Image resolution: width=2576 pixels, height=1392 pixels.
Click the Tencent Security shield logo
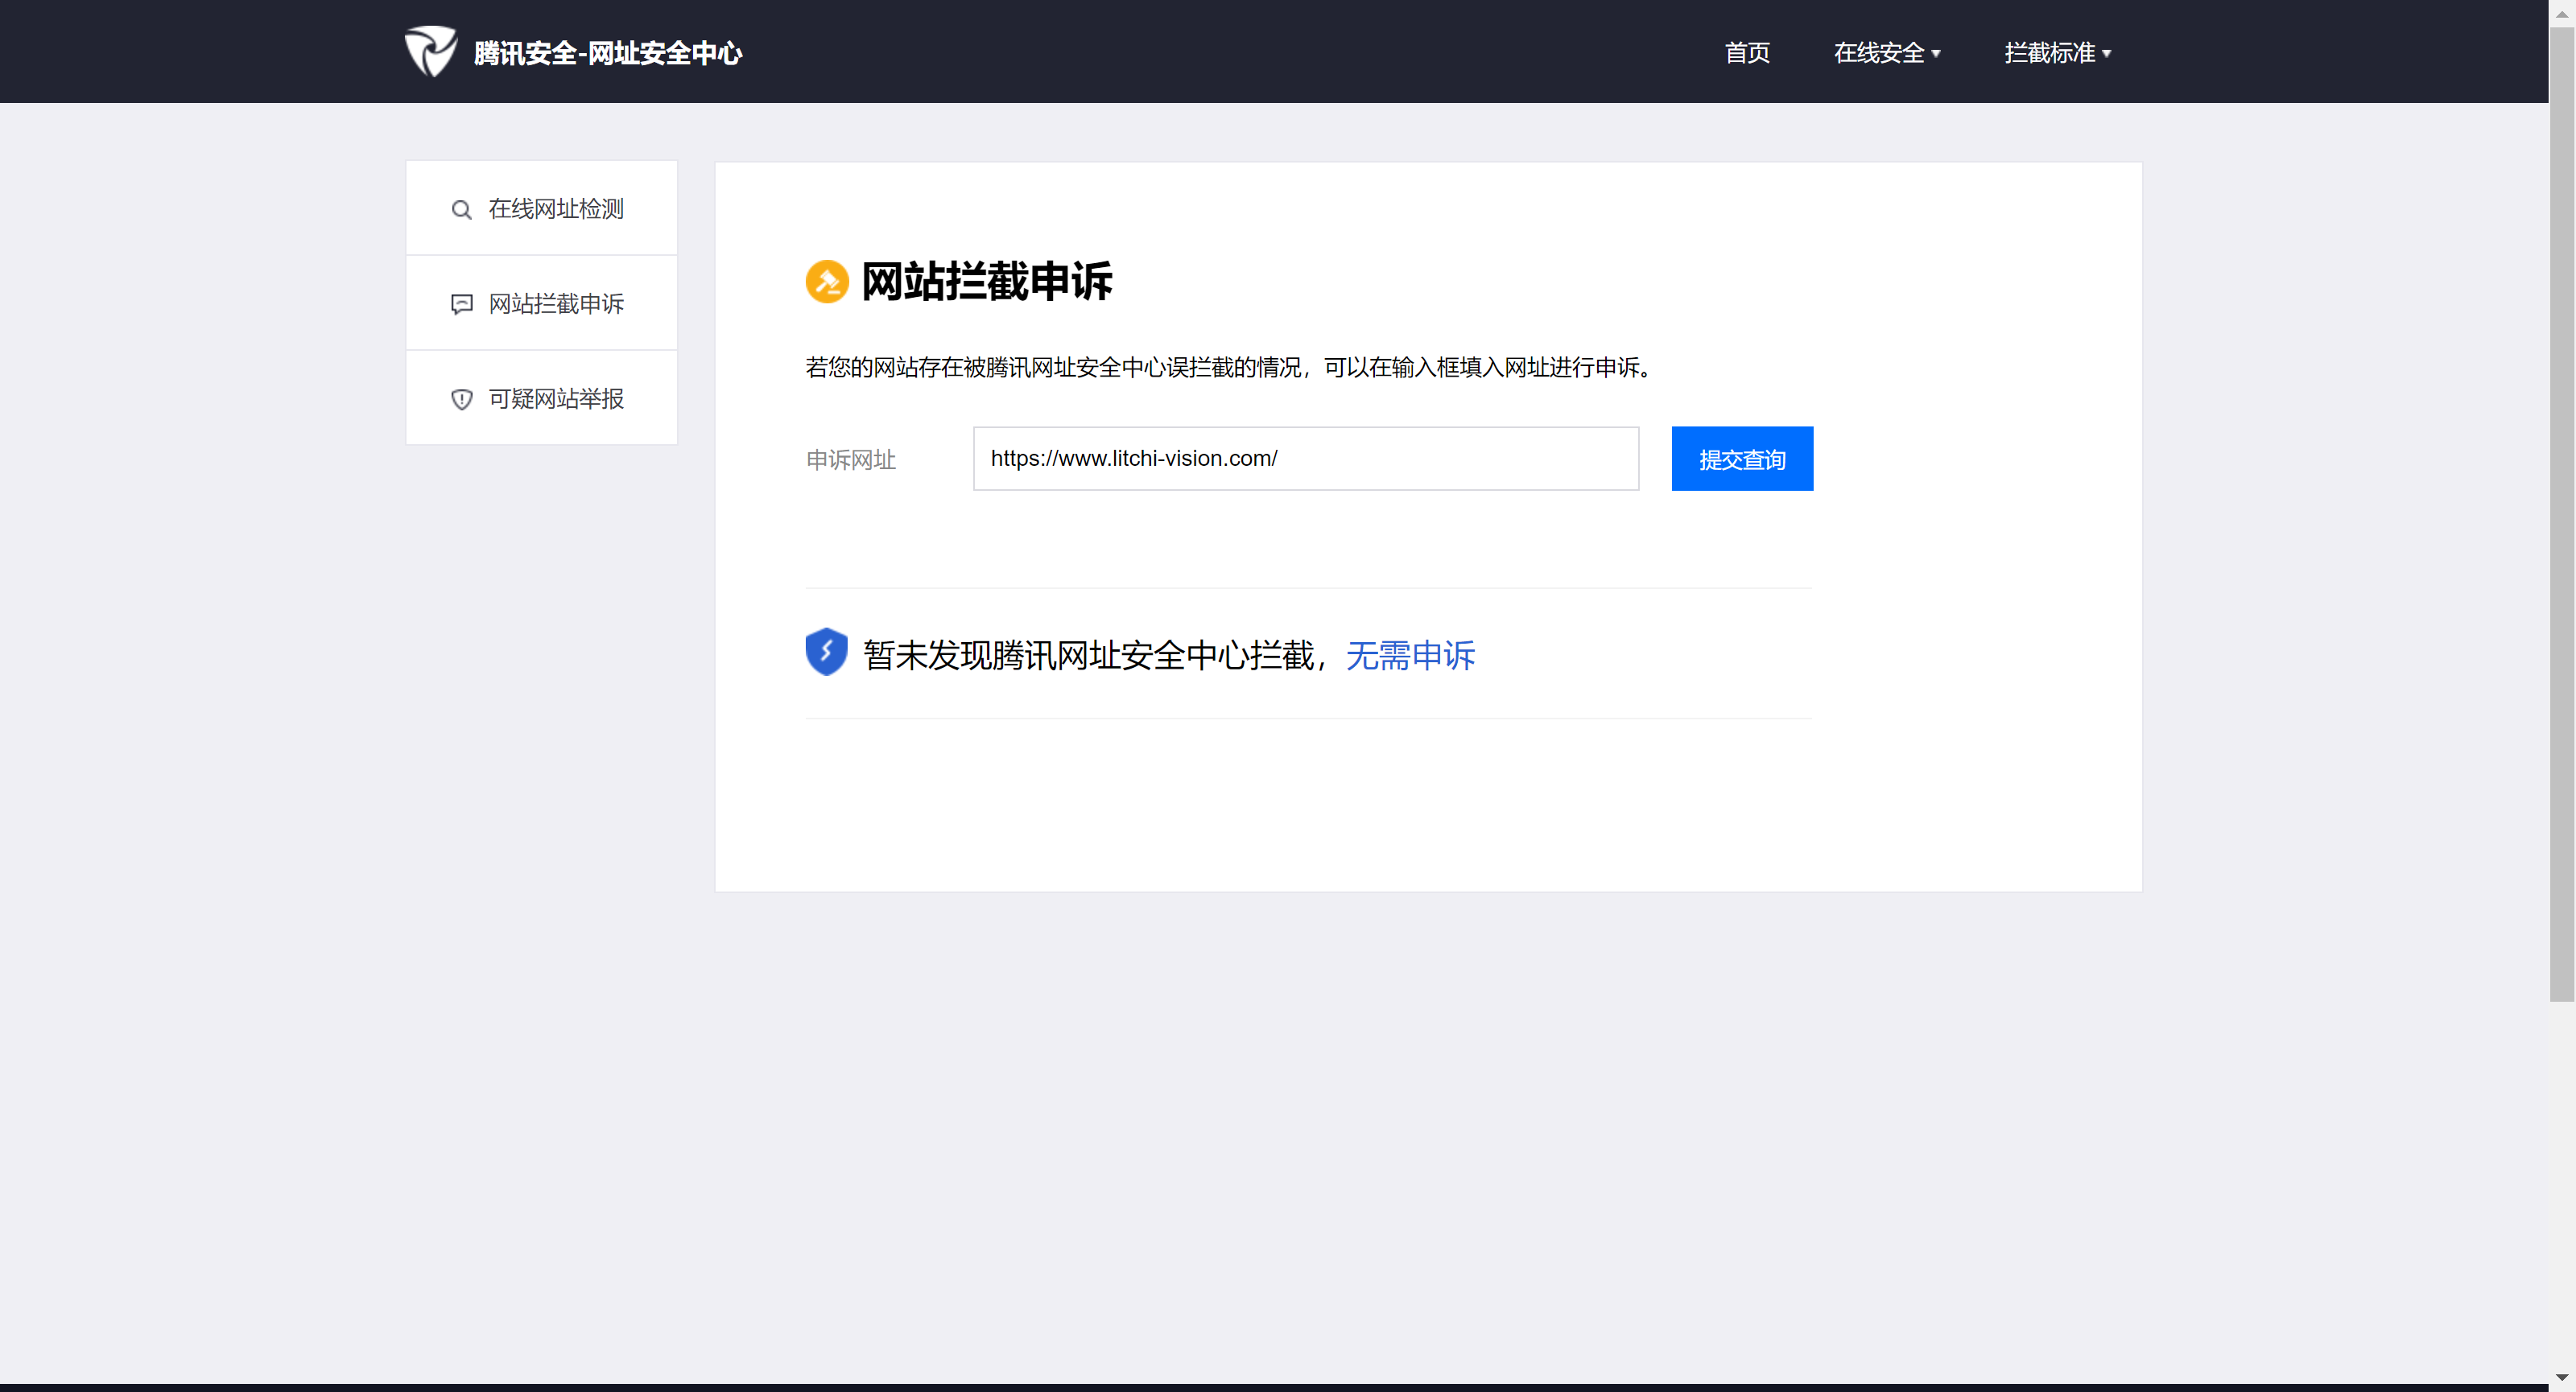coord(431,51)
